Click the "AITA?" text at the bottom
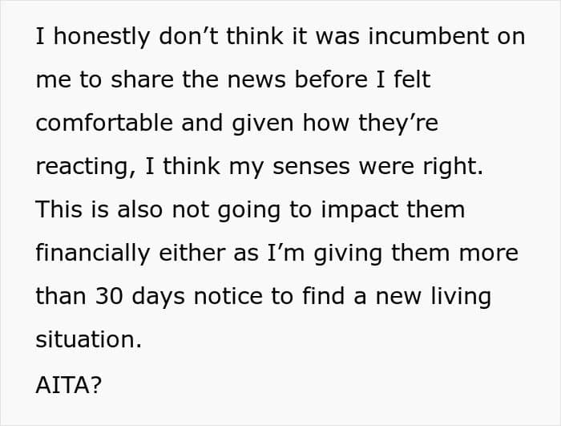 (69, 385)
